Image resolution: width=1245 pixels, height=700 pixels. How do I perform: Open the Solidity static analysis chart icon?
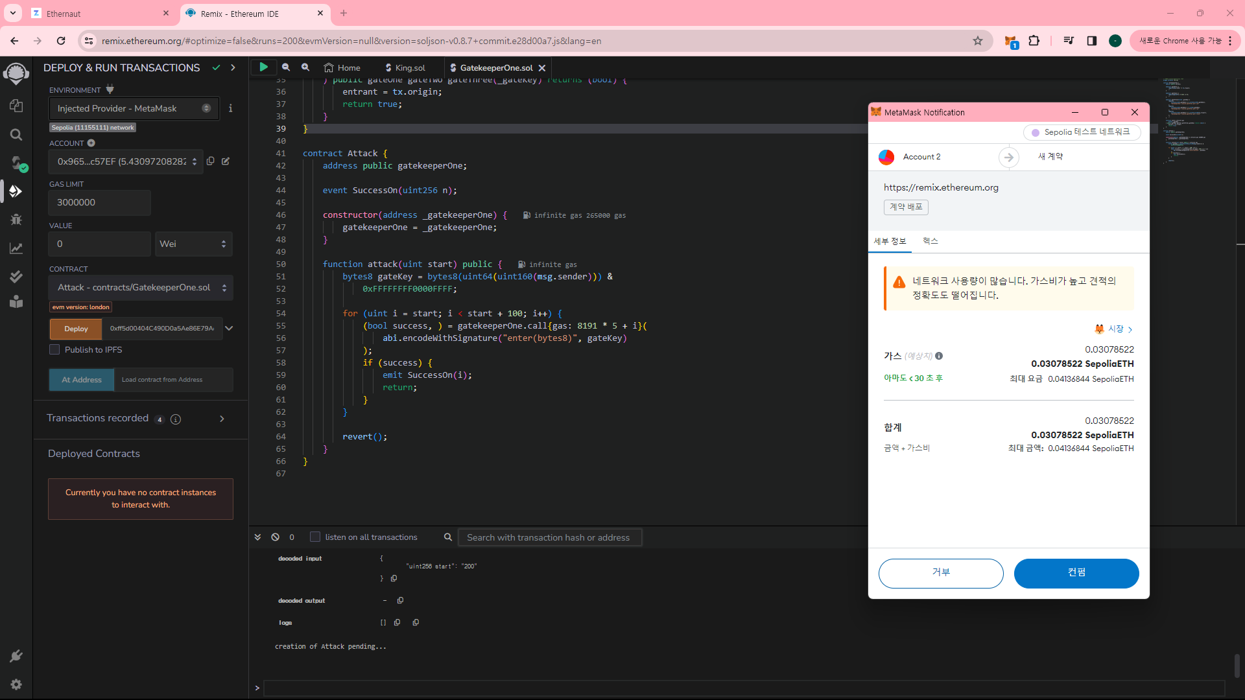pos(16,248)
